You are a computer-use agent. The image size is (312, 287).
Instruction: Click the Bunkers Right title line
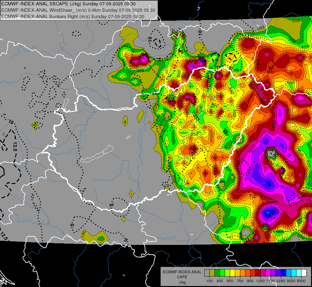(x=73, y=17)
